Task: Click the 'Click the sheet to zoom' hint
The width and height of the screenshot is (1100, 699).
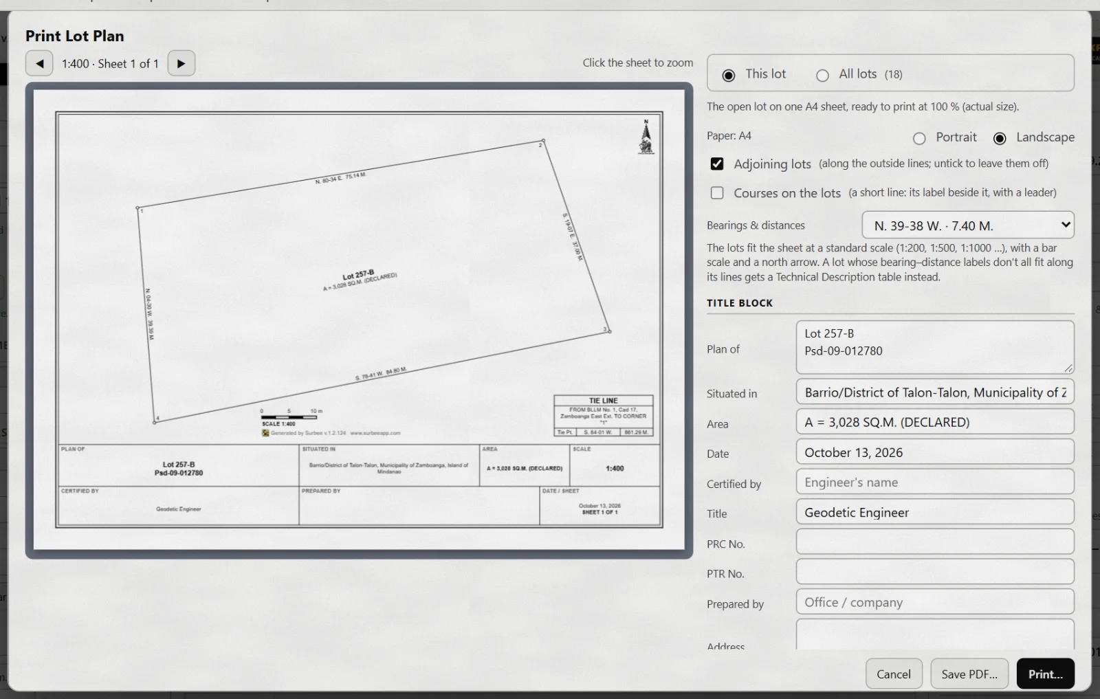Action: point(638,63)
